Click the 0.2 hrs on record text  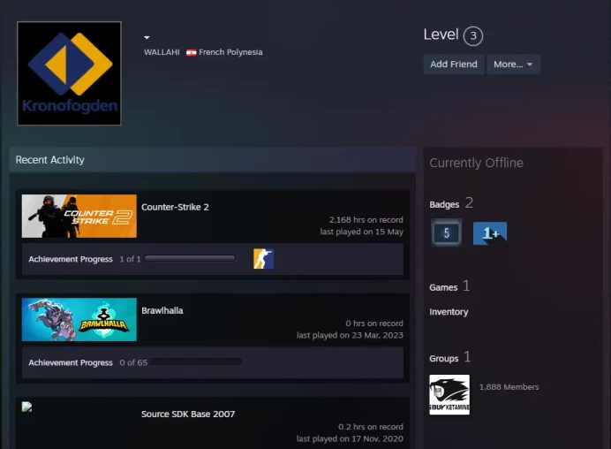tap(371, 427)
